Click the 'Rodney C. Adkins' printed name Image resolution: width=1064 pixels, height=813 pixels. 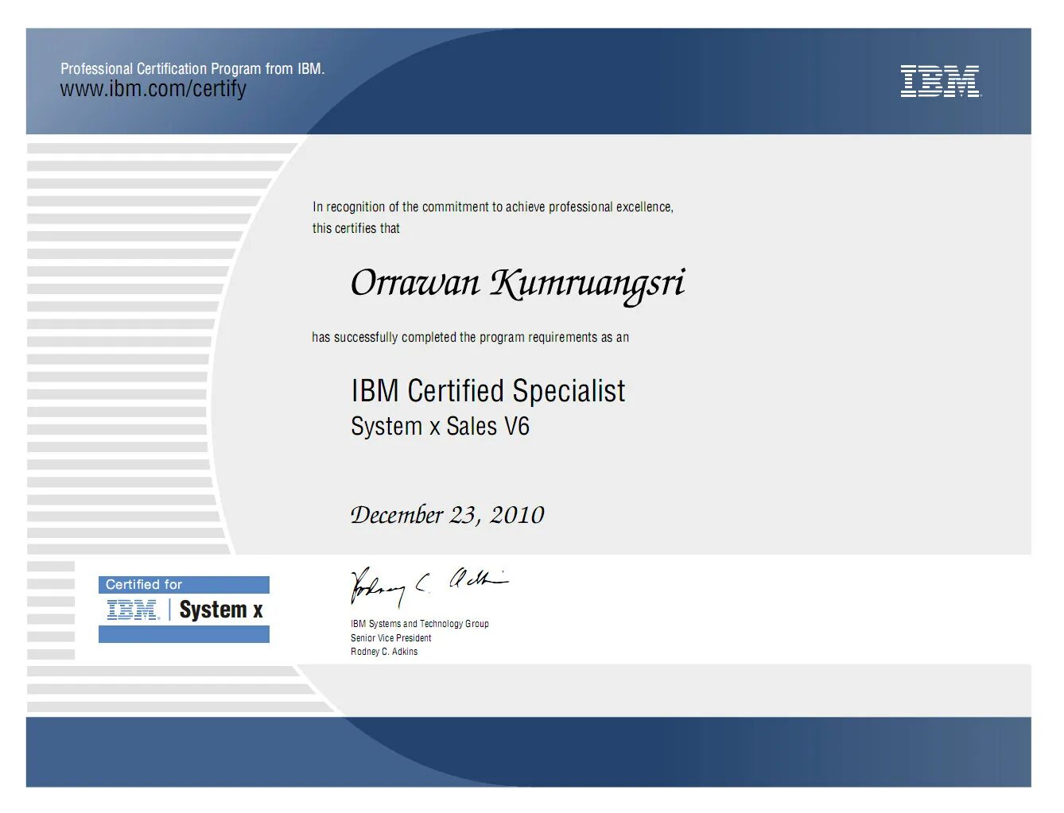coord(384,652)
